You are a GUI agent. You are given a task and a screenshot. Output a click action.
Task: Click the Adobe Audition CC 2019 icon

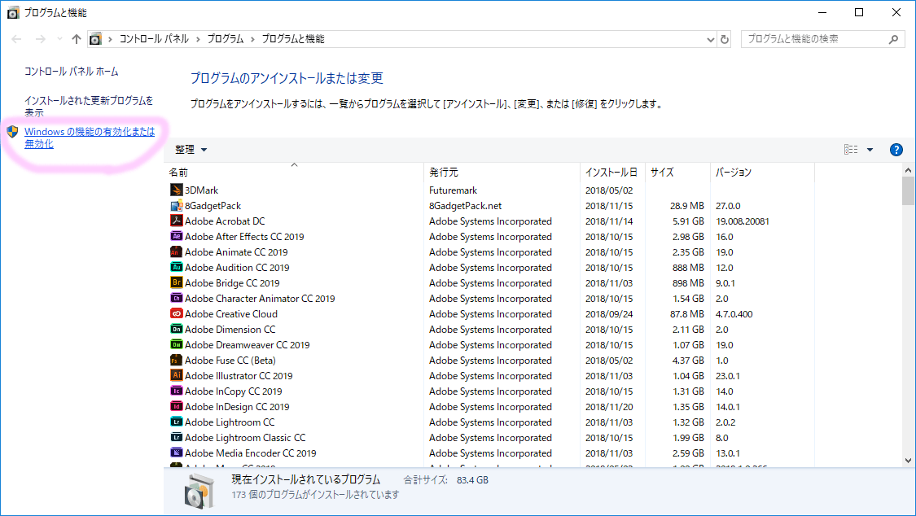click(176, 267)
